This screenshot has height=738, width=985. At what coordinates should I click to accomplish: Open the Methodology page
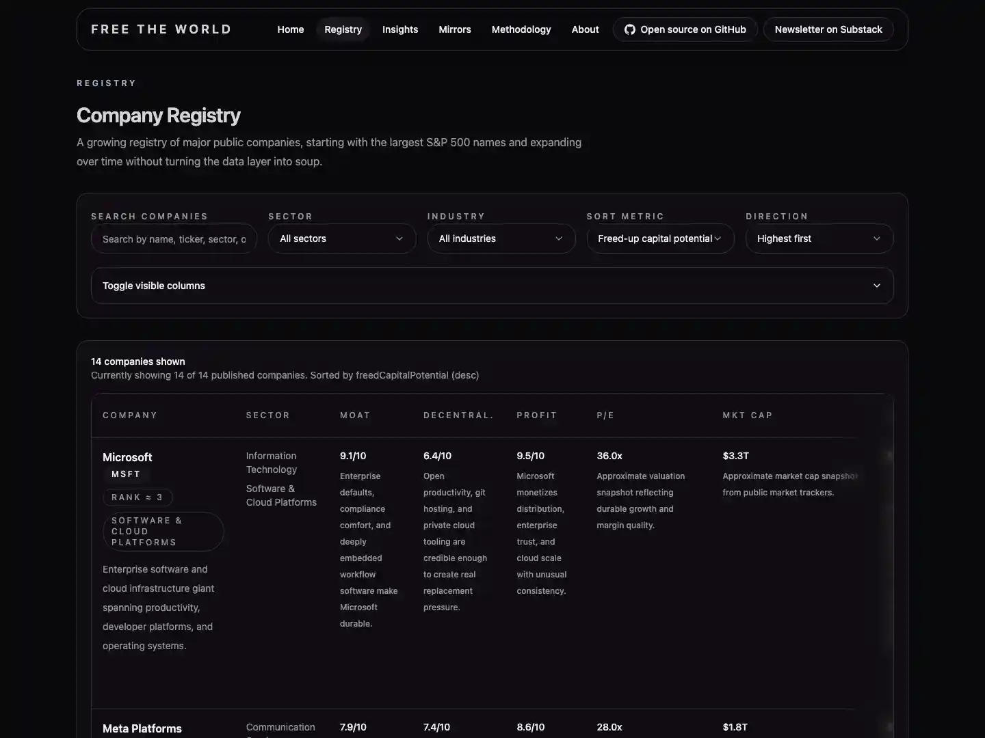point(521,29)
